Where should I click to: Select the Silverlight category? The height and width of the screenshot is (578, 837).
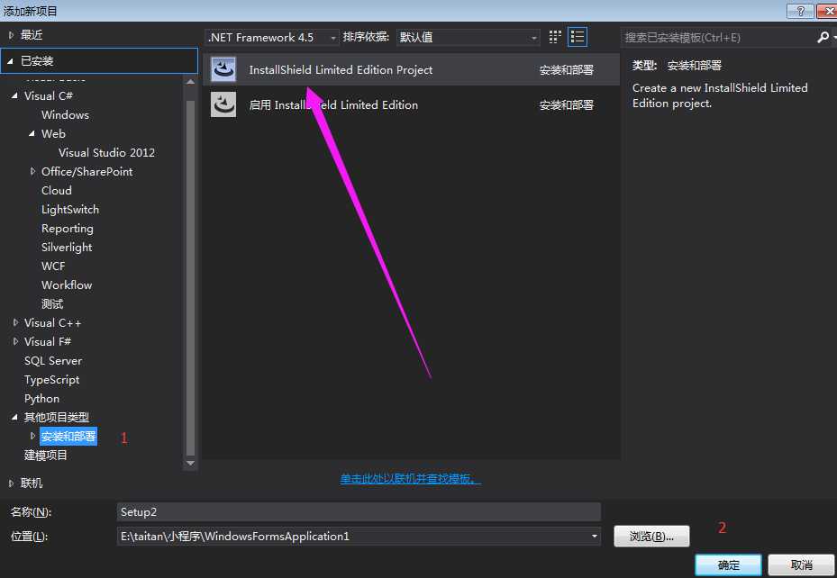pyautogui.click(x=67, y=248)
